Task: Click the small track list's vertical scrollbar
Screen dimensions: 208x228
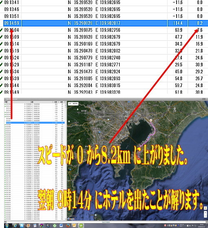Action: click(x=65, y=161)
